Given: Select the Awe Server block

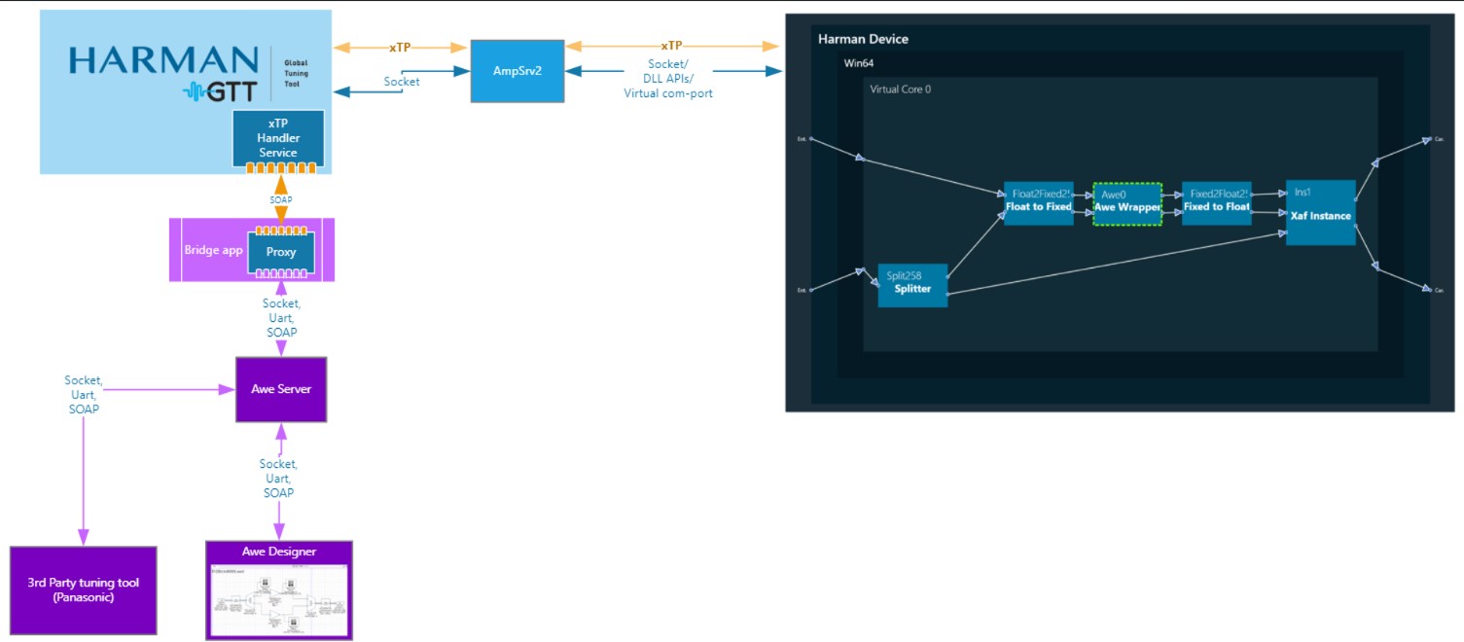Looking at the screenshot, I should coord(281,389).
